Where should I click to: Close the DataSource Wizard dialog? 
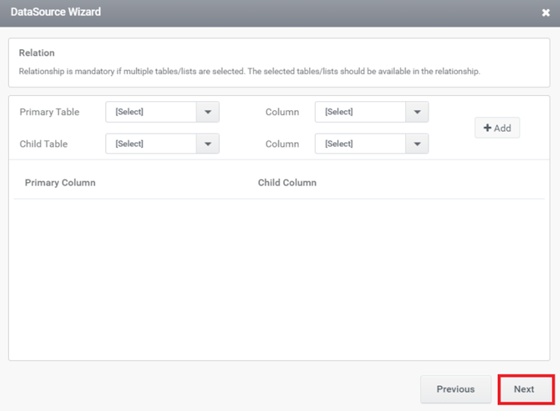[546, 13]
